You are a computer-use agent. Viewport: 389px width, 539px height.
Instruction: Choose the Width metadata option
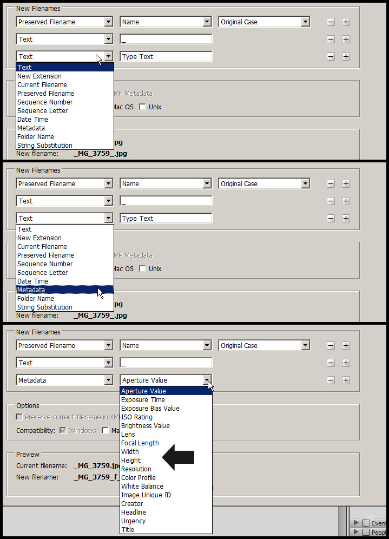(x=130, y=452)
